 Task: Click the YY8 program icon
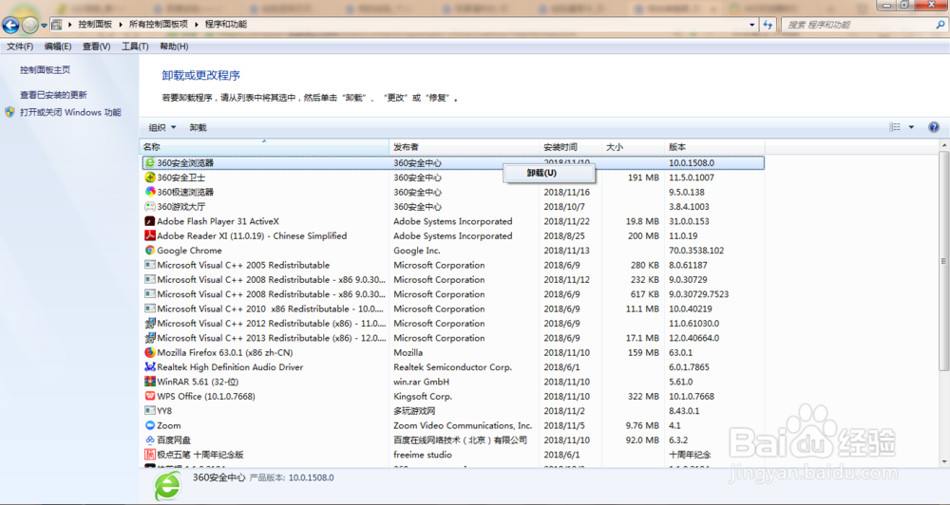150,410
